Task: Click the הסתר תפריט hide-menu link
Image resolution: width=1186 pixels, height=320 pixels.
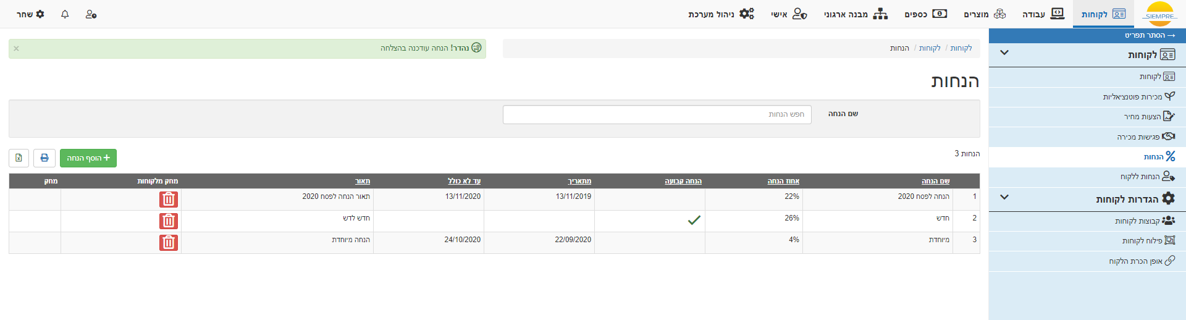Action: (1150, 35)
